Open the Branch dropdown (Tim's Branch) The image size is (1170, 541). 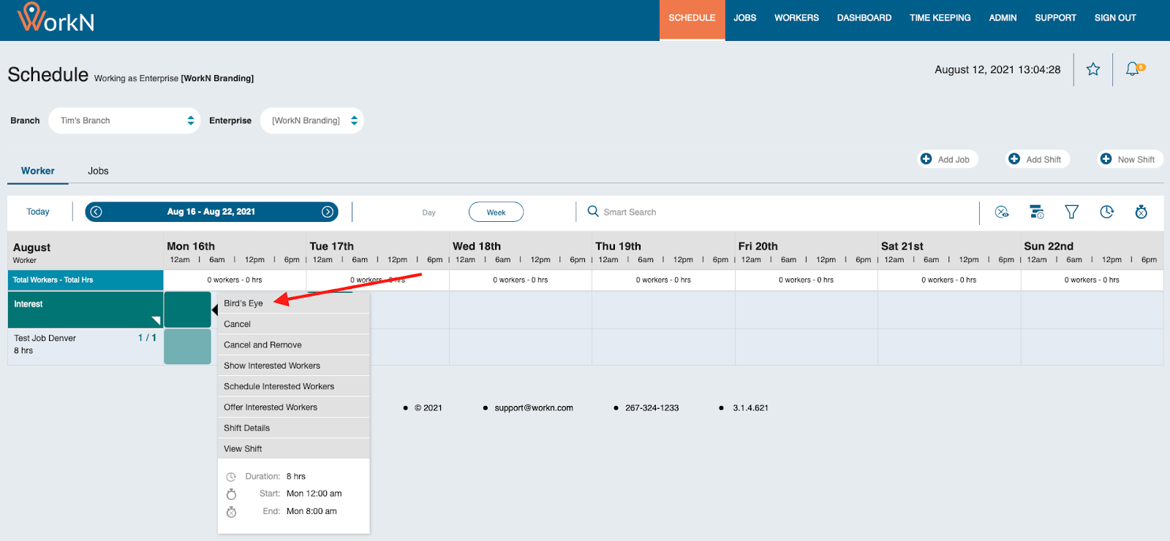pyautogui.click(x=124, y=120)
